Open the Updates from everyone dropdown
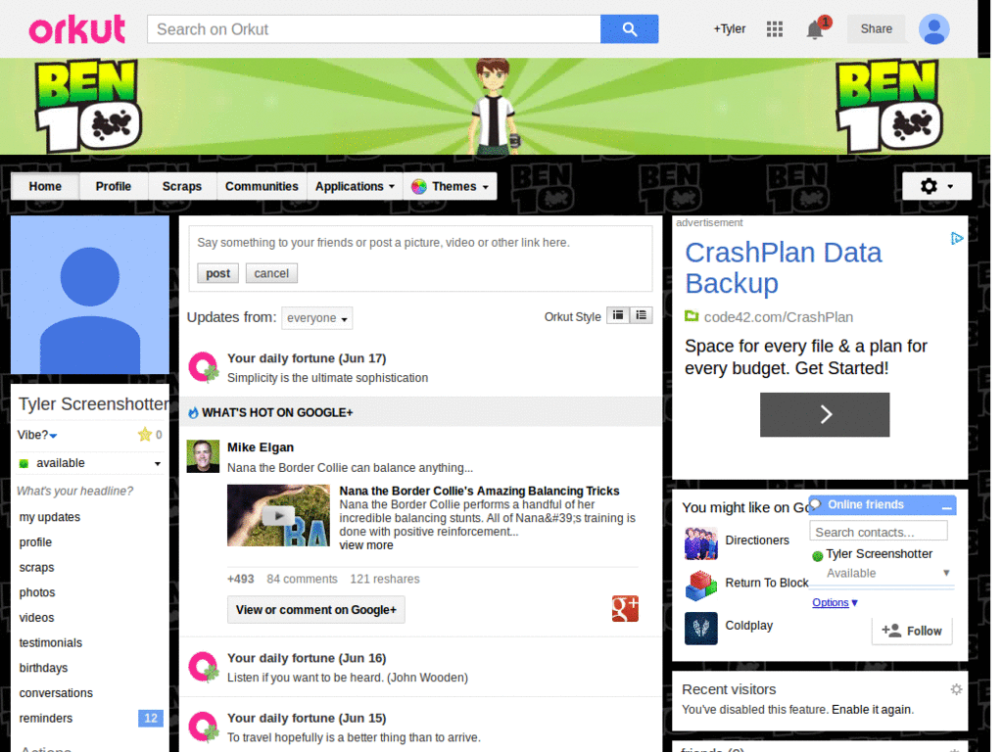This screenshot has width=1003, height=752. point(317,318)
